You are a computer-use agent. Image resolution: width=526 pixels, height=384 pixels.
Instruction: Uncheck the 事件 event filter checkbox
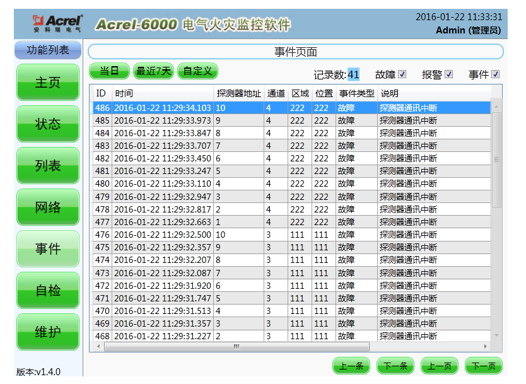point(495,74)
